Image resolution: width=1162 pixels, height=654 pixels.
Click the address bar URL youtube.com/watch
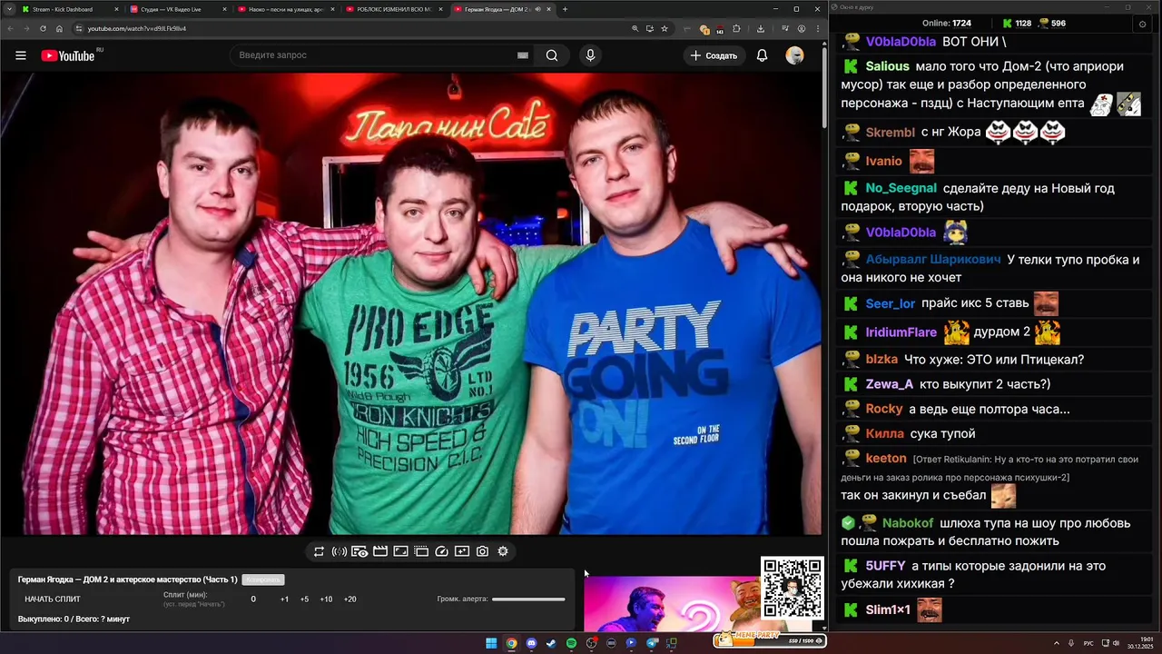[136, 28]
